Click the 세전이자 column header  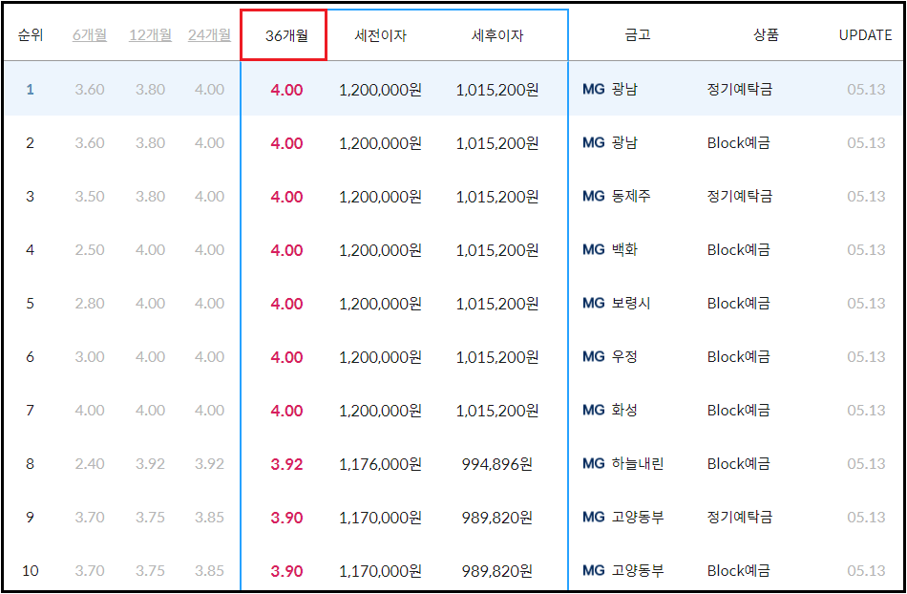click(x=370, y=34)
